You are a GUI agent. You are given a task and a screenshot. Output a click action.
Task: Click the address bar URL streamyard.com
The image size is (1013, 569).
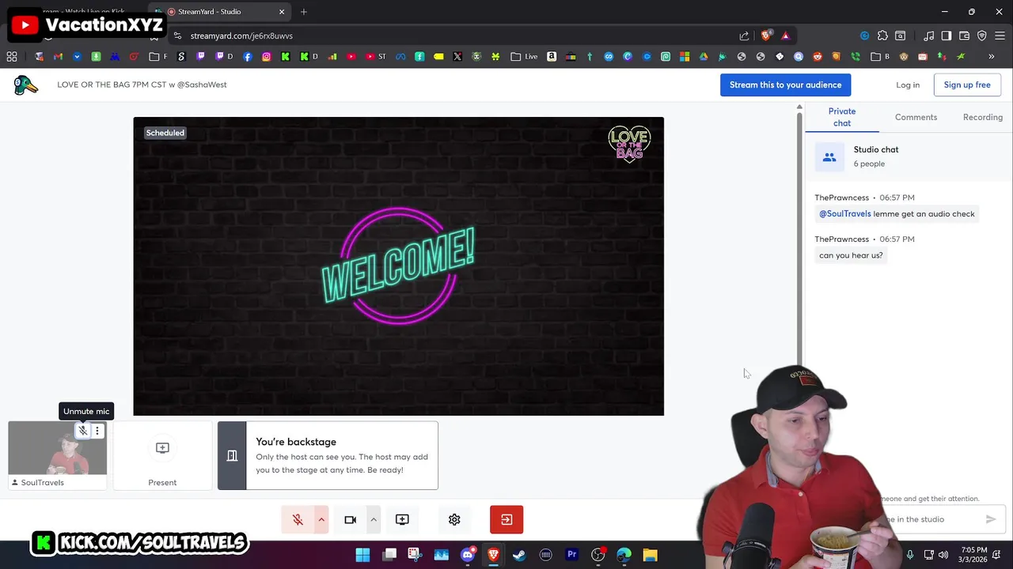pos(241,36)
